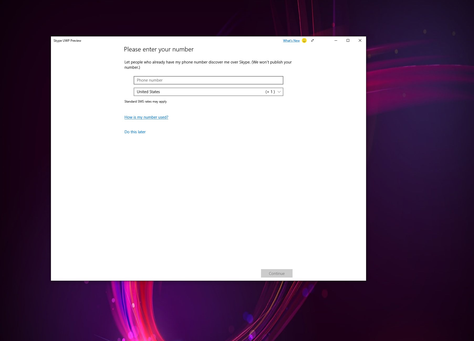Click the full-screen expand arrows icon
Image resolution: width=474 pixels, height=341 pixels.
point(312,40)
